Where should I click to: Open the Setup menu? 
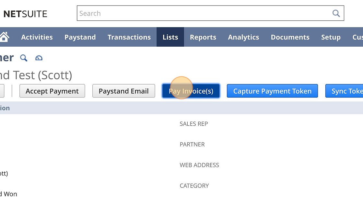point(331,37)
